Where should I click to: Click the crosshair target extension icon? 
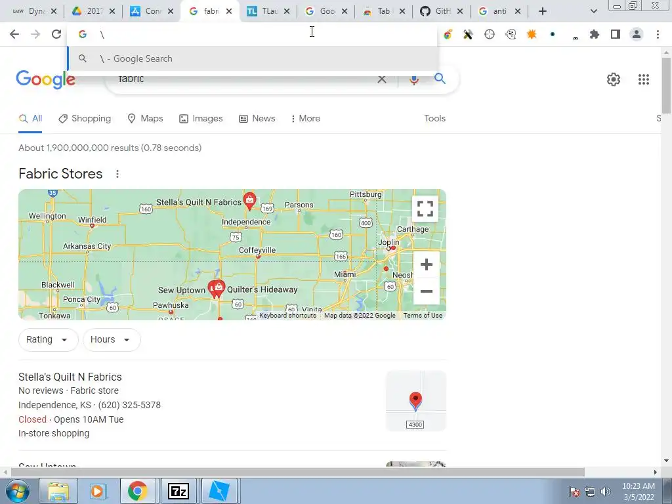pos(490,34)
